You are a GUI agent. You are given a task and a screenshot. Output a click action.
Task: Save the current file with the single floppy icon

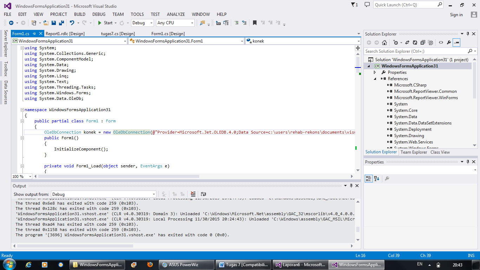click(x=54, y=23)
